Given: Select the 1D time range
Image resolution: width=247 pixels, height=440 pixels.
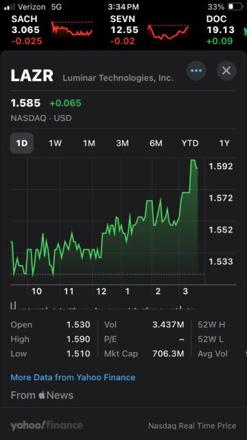Looking at the screenshot, I should click(22, 143).
